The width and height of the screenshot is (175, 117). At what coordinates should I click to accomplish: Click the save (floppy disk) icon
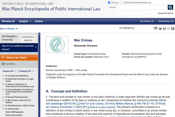pyautogui.click(x=164, y=28)
